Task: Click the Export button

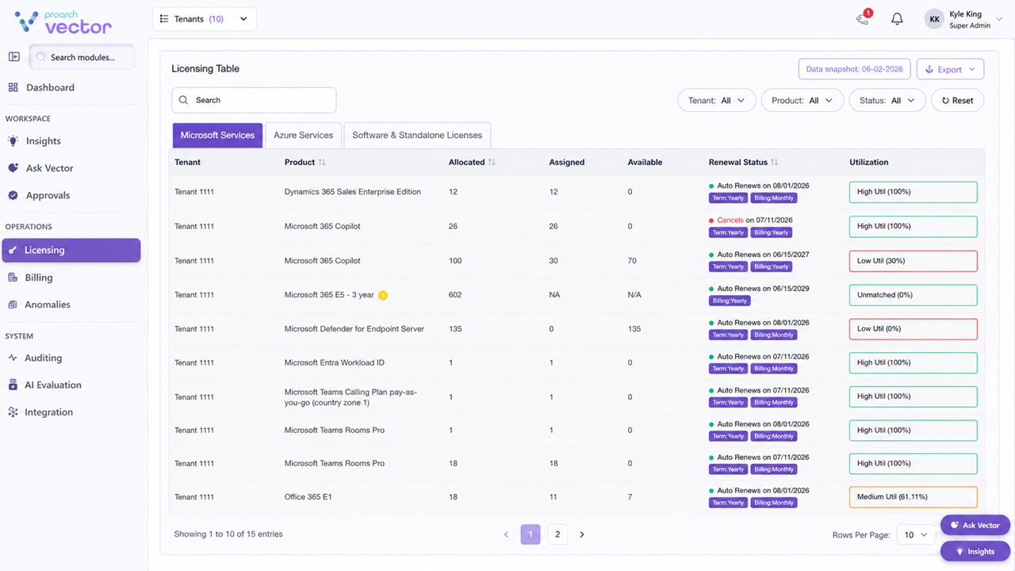Action: [x=950, y=69]
